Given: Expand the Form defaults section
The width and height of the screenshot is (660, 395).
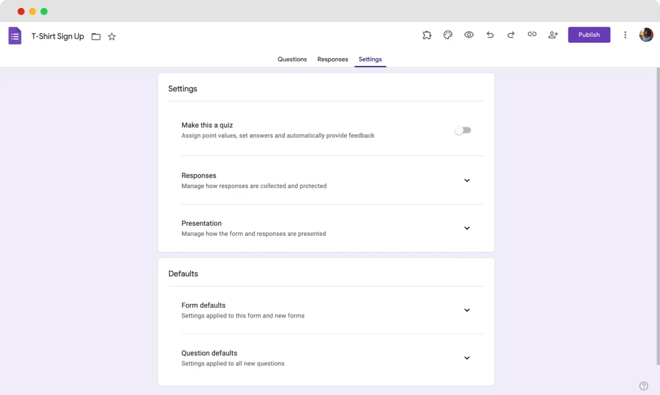Looking at the screenshot, I should [x=467, y=310].
